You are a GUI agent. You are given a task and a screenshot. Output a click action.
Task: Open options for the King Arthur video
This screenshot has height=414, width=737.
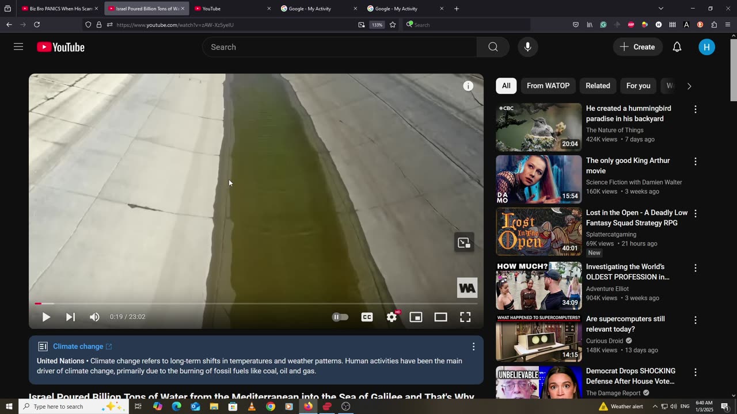pos(695,162)
